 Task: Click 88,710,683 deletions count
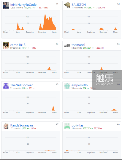[45, 8]
